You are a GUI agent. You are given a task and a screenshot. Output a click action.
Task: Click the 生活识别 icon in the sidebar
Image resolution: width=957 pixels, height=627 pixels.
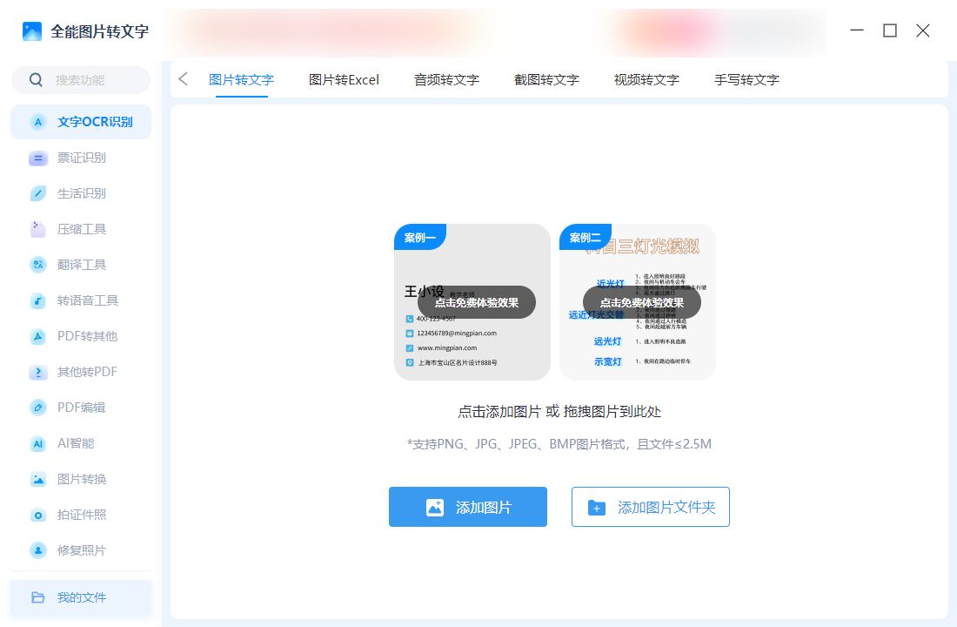(37, 193)
